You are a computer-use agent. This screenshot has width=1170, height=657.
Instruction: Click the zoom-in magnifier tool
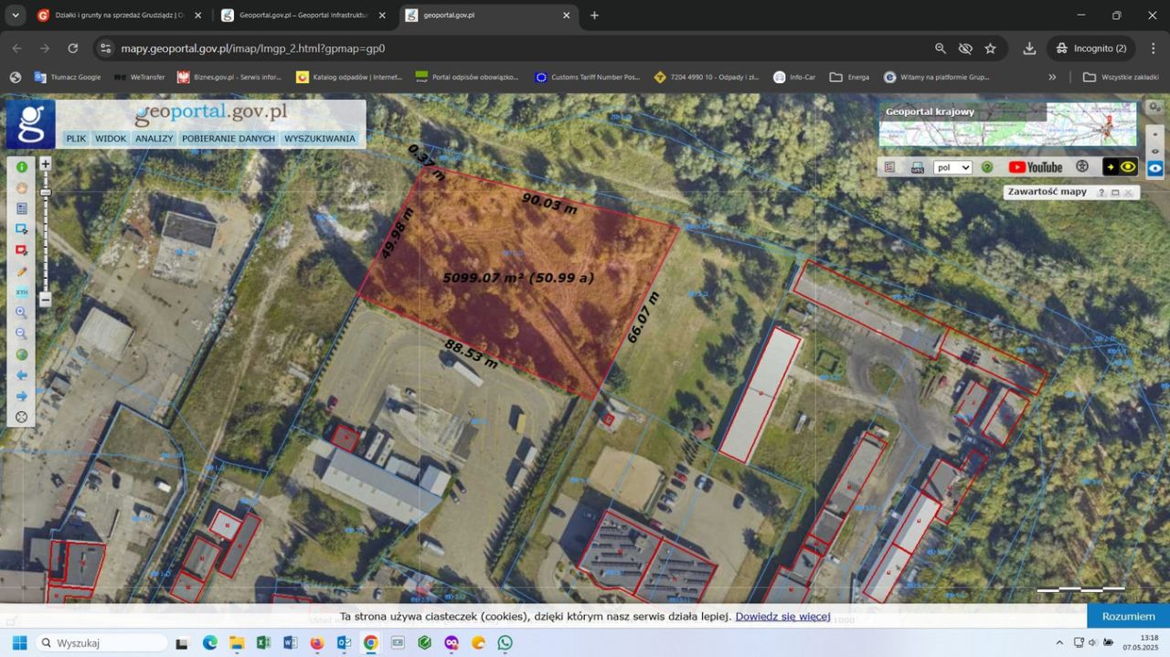tap(22, 313)
